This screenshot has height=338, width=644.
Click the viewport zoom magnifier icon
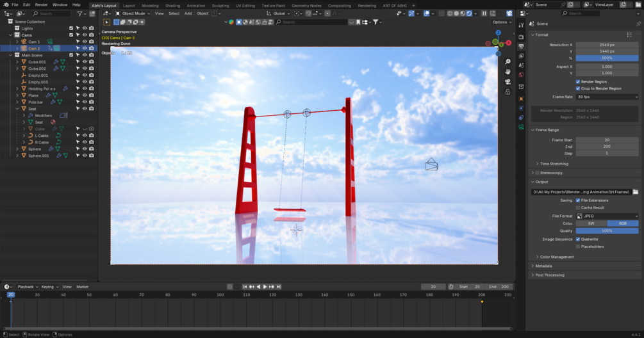[x=508, y=61]
